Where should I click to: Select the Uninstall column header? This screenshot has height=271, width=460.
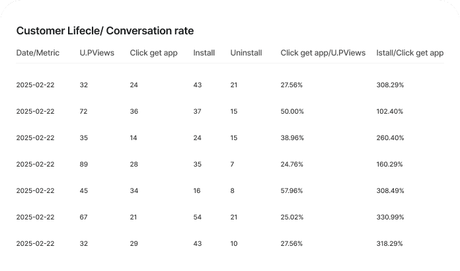246,53
